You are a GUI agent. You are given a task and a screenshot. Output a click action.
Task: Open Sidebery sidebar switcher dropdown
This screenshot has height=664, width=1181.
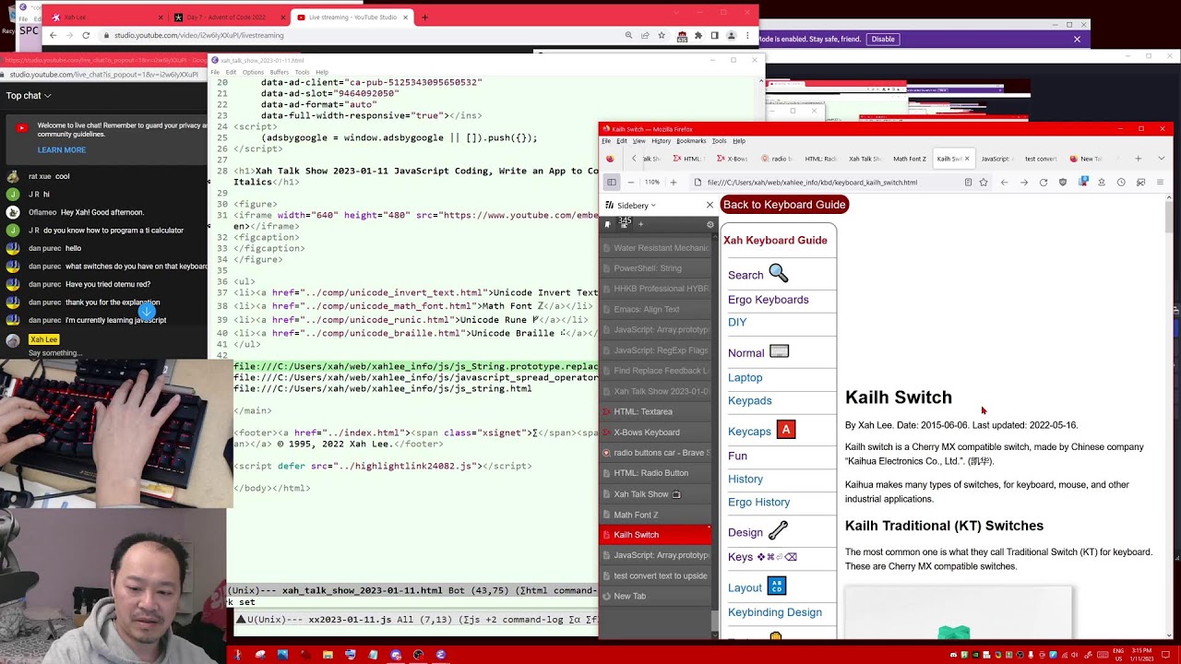pyautogui.click(x=636, y=206)
